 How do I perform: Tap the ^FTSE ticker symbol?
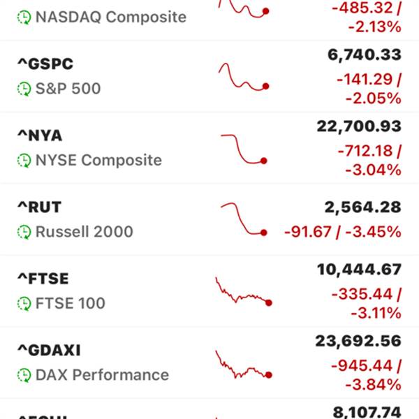(x=43, y=279)
